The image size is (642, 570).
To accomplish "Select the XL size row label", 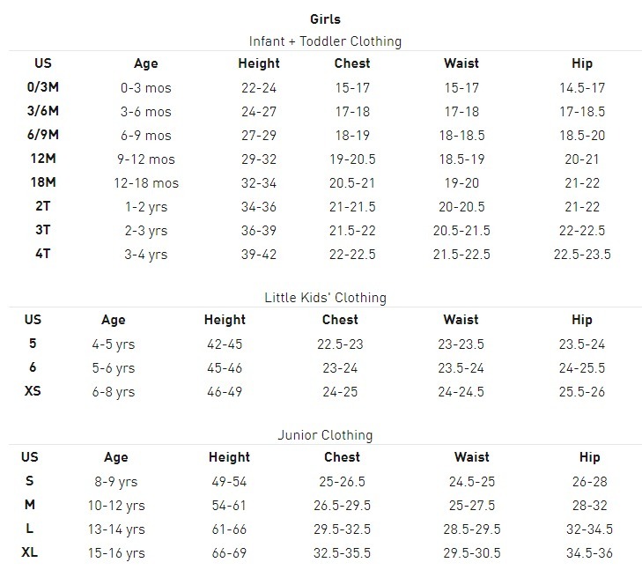I will pyautogui.click(x=30, y=552).
